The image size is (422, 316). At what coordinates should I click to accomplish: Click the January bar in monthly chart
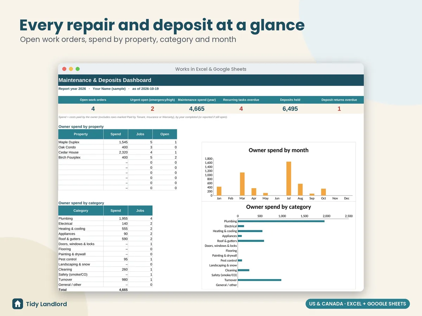click(x=219, y=191)
